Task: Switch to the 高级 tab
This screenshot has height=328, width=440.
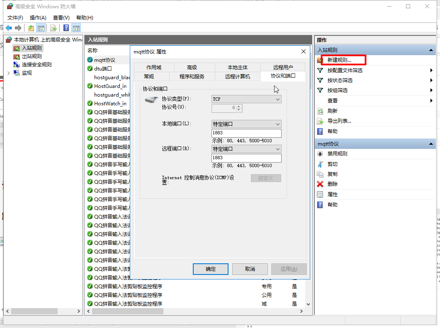Action: point(192,67)
